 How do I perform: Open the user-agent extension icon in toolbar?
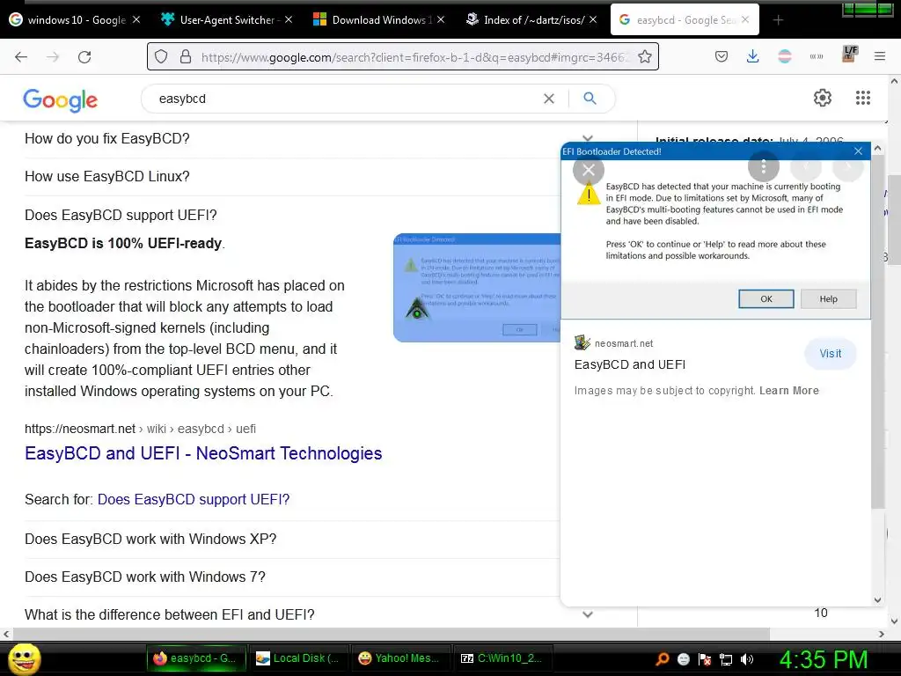click(849, 55)
